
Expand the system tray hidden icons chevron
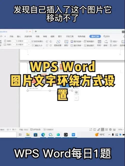click(x=109, y=135)
